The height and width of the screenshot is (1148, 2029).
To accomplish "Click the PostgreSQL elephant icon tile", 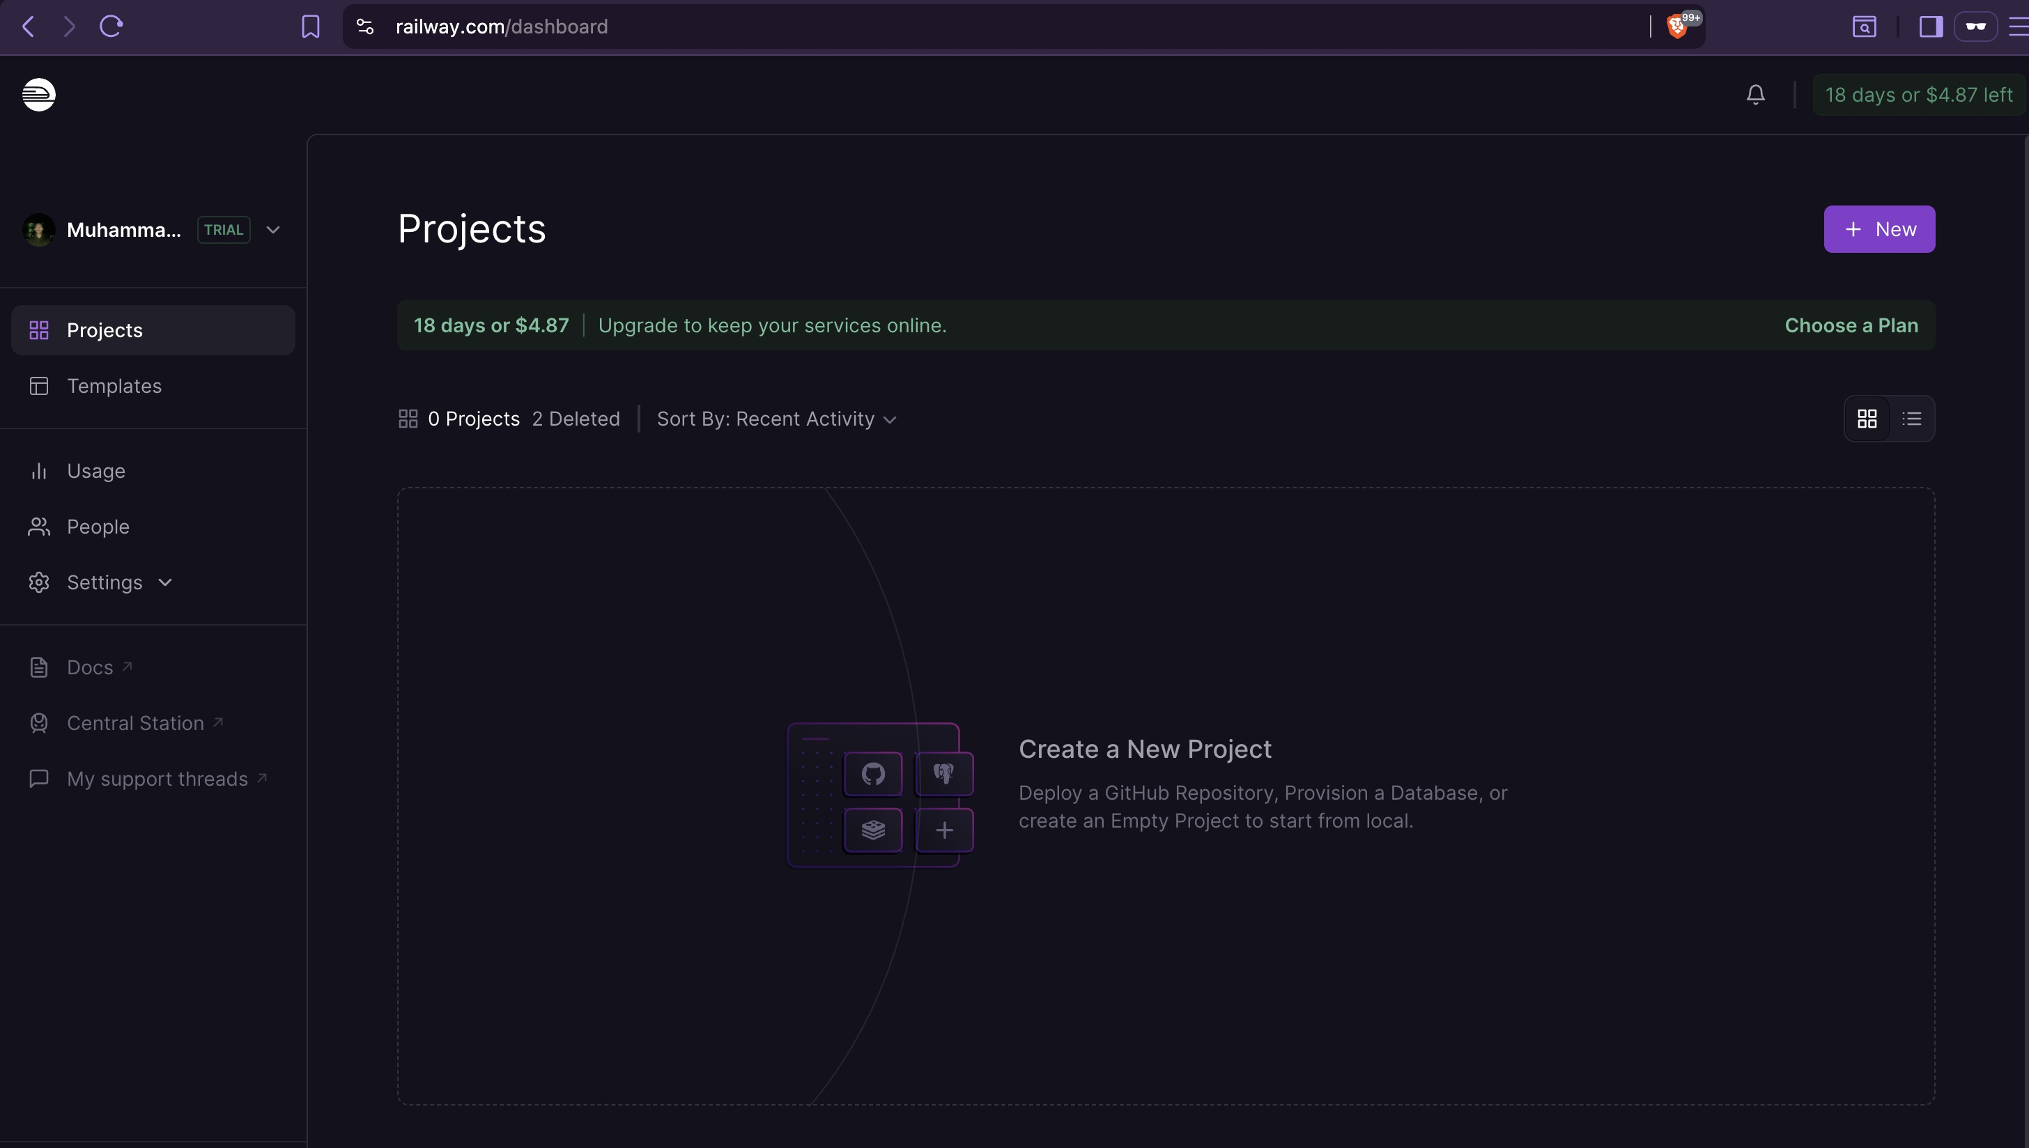I will [944, 774].
